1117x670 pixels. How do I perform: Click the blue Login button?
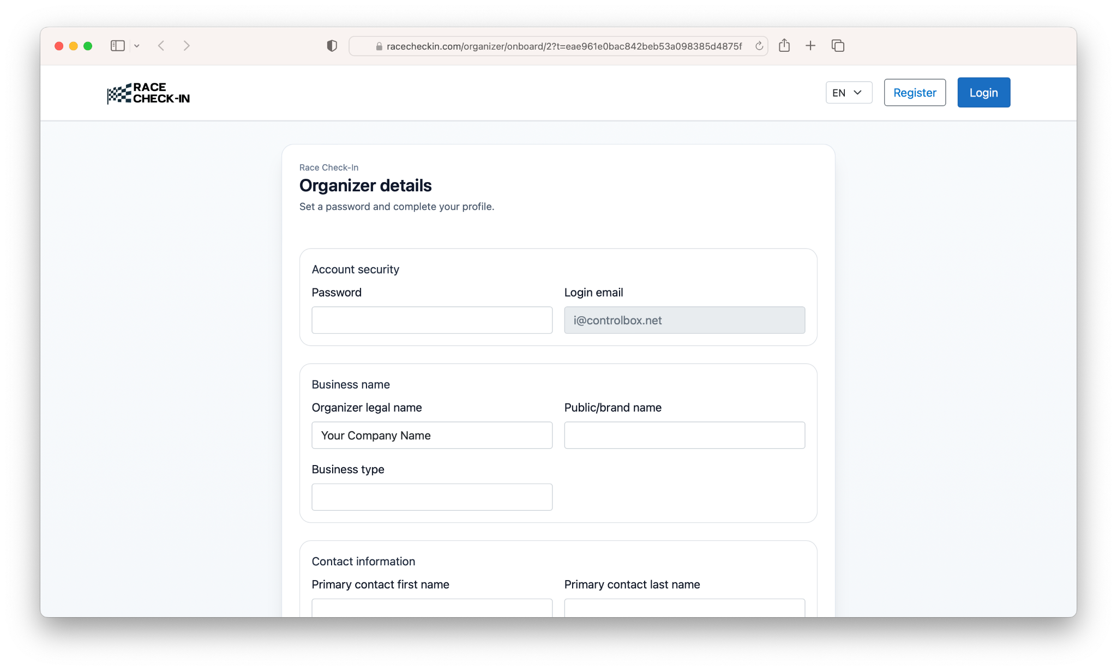point(983,93)
